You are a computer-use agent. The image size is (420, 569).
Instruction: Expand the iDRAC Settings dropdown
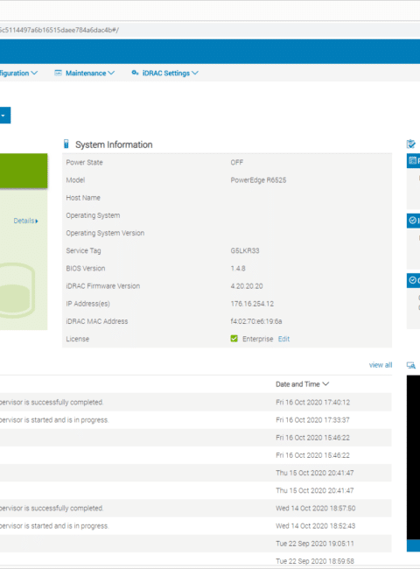click(171, 73)
